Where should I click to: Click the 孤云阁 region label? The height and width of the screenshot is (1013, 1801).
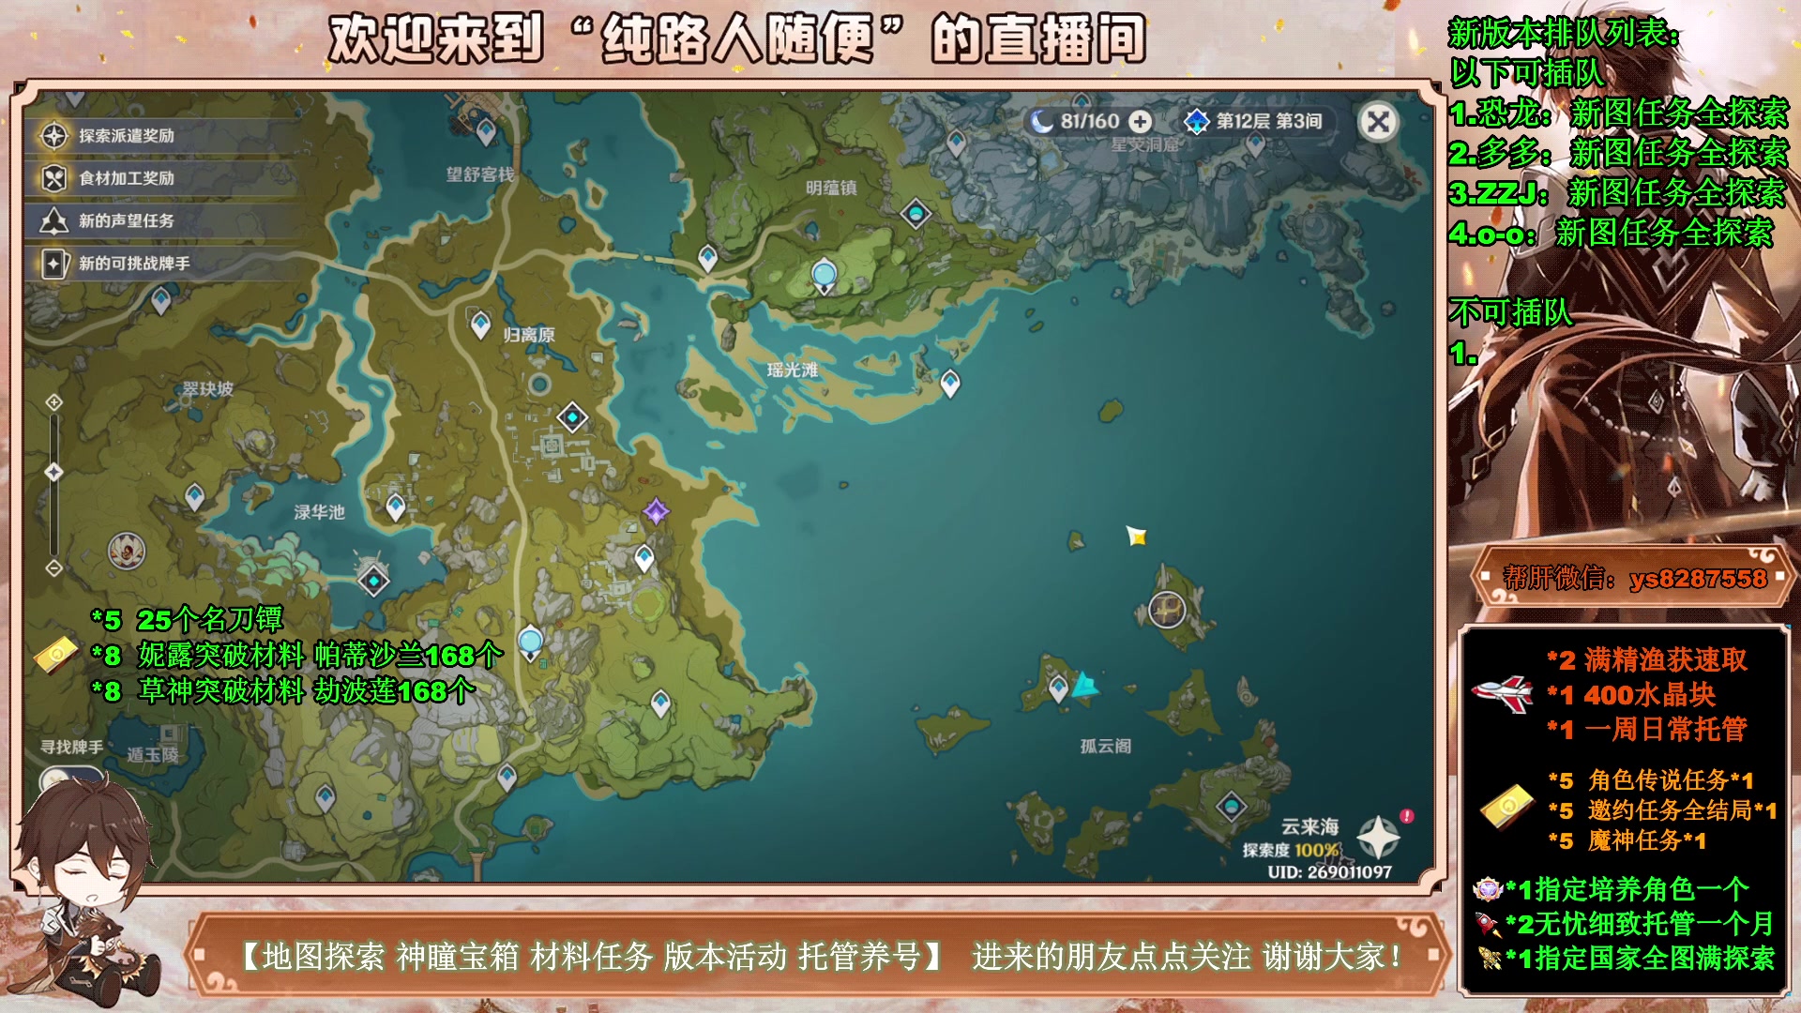pyautogui.click(x=1105, y=747)
